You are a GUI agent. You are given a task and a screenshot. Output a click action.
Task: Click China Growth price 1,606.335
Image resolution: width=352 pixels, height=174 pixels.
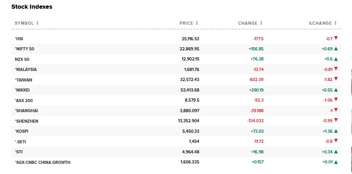(190, 163)
